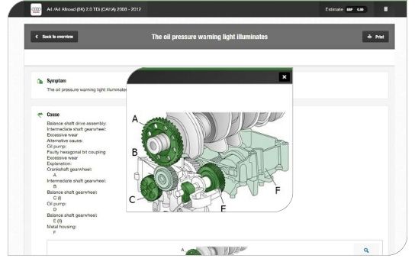Image resolution: width=415 pixels, height=278 pixels.
Task: Click the Symptom heading
Action: tap(56, 81)
